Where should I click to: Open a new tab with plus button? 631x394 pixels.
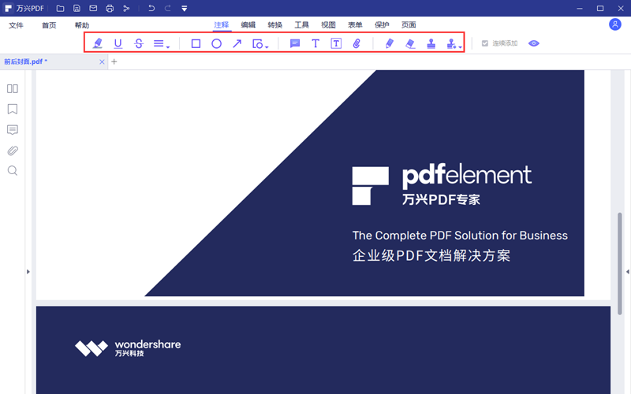tap(114, 61)
